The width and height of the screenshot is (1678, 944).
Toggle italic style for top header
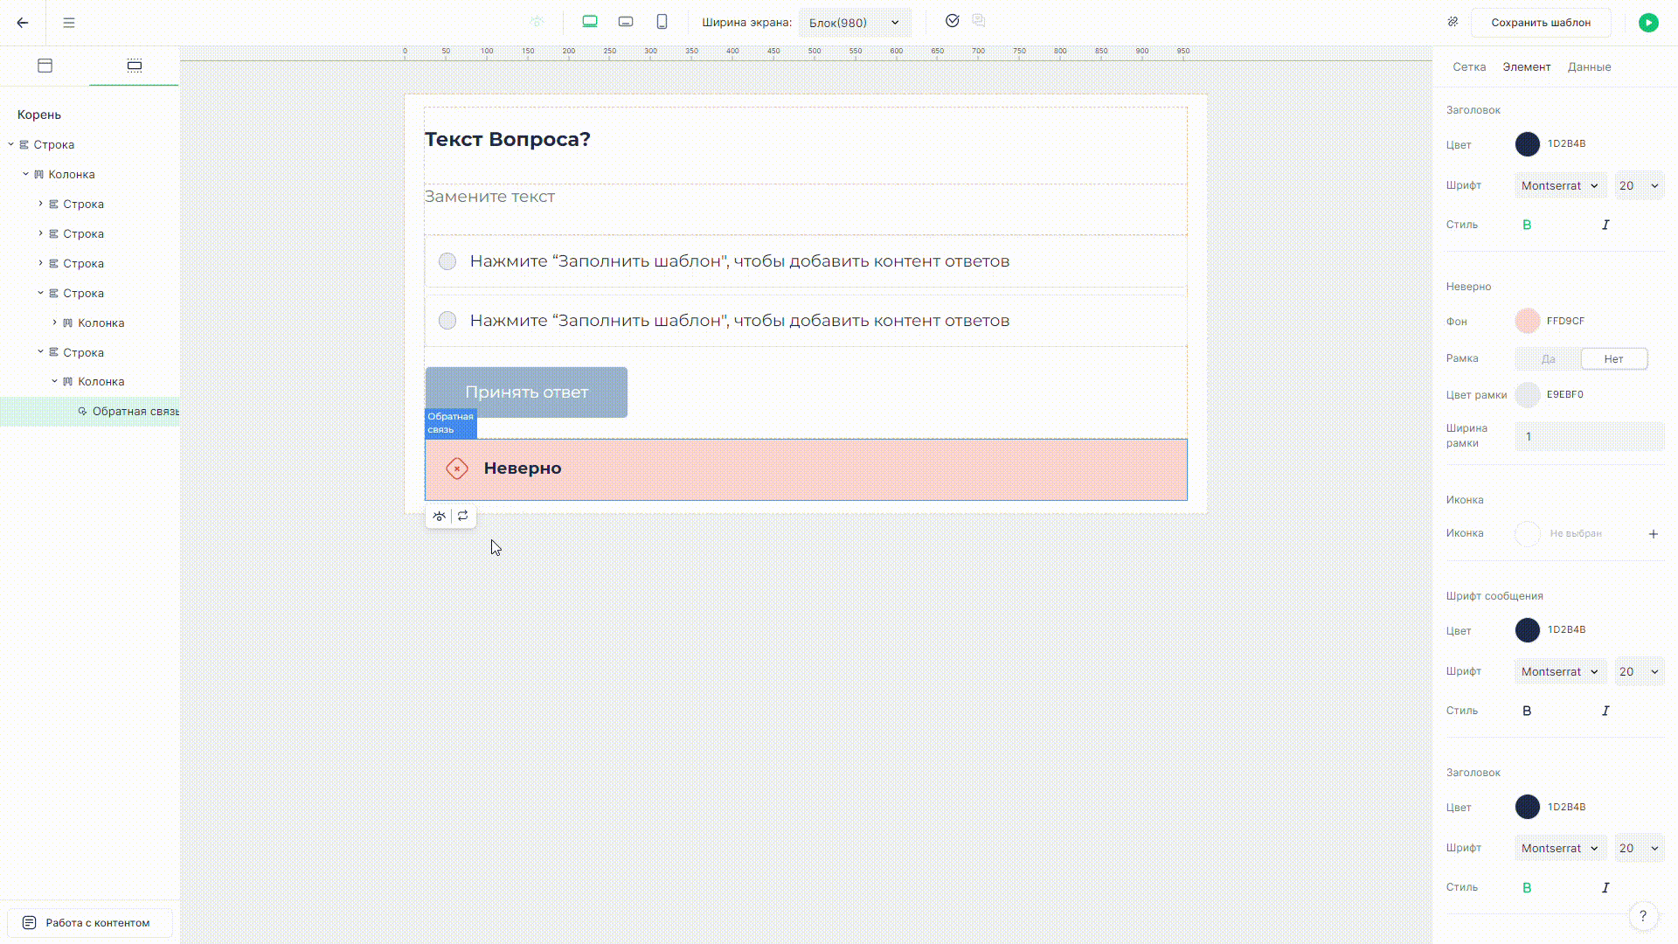pos(1605,225)
